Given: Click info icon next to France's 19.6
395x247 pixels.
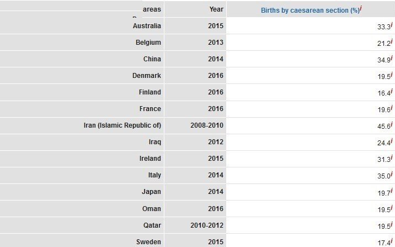Looking at the screenshot, I should (x=392, y=107).
